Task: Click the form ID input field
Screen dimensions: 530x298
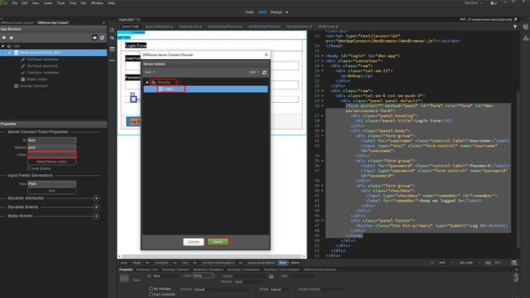Action: (51, 140)
